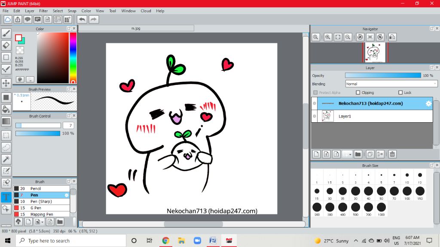Open the Layer menu
This screenshot has width=440, height=247.
pos(30,11)
